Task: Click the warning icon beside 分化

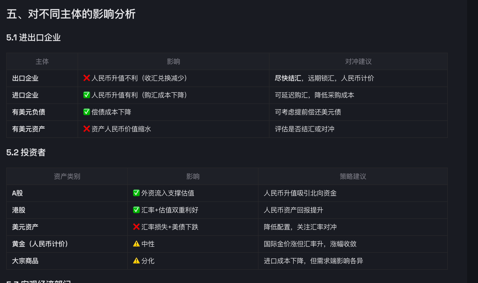Action: (136, 261)
